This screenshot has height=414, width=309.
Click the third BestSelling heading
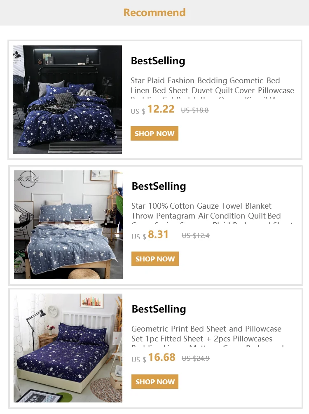[159, 309]
